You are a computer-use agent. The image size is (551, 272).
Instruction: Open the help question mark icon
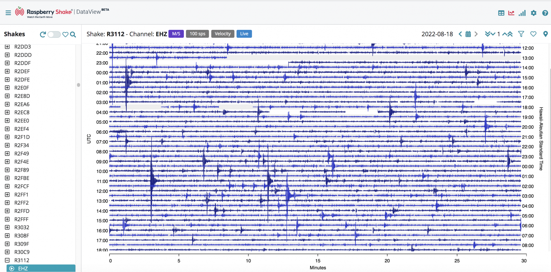(545, 13)
